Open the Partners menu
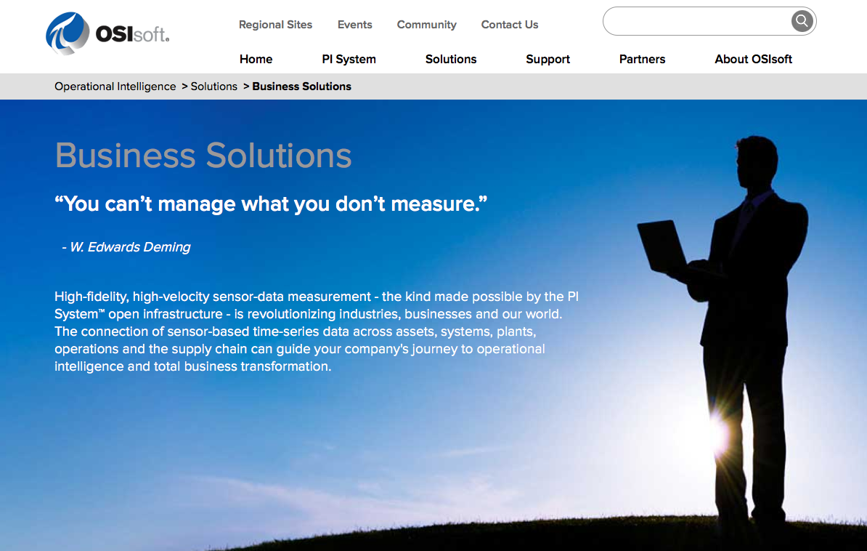This screenshot has width=867, height=551. 642,60
